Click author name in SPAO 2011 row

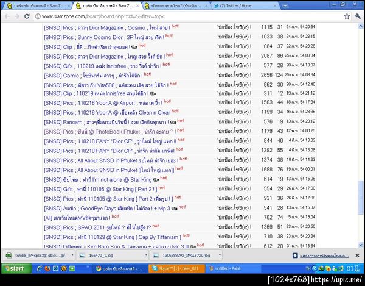[234, 227]
